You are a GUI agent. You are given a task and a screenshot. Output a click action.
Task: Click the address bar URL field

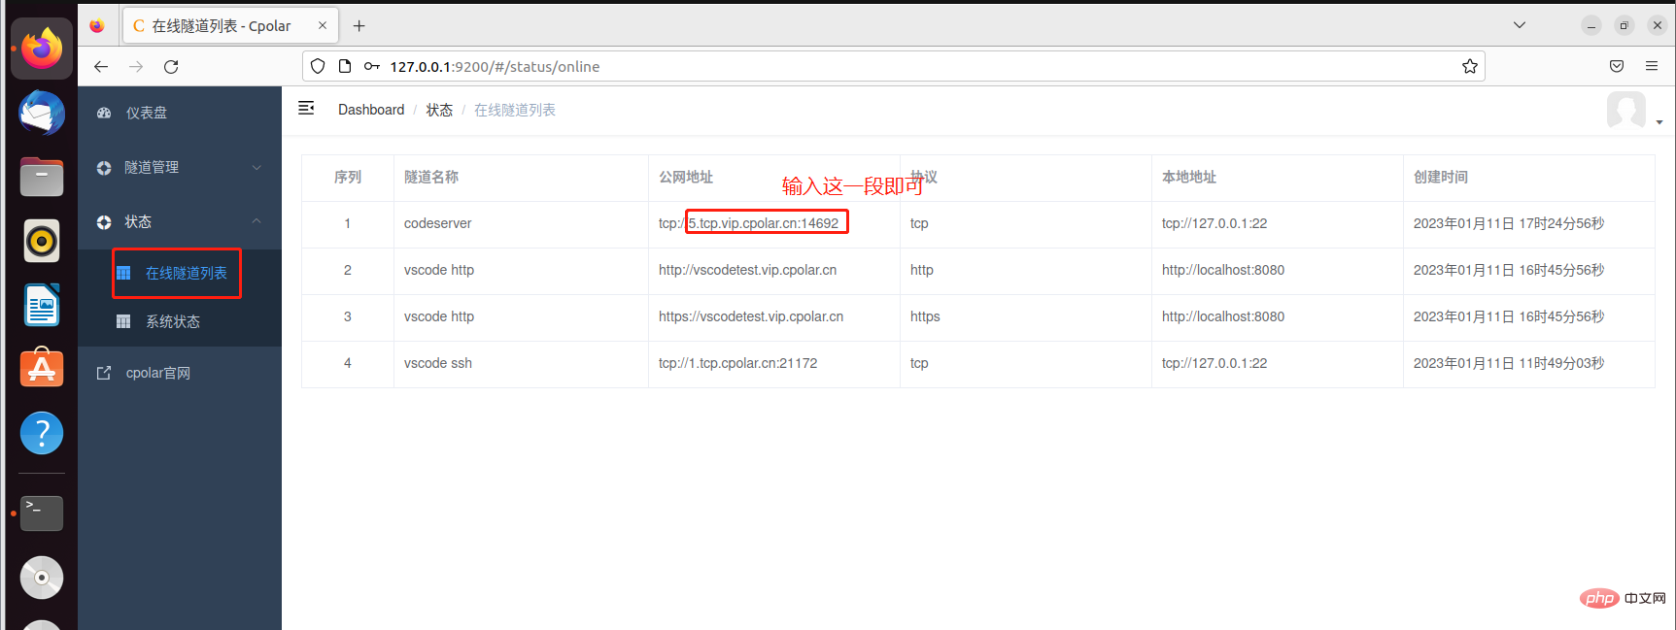click(x=874, y=66)
